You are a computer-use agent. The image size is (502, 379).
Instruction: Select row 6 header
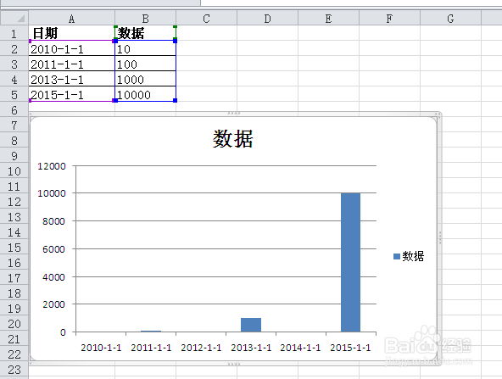pos(14,109)
